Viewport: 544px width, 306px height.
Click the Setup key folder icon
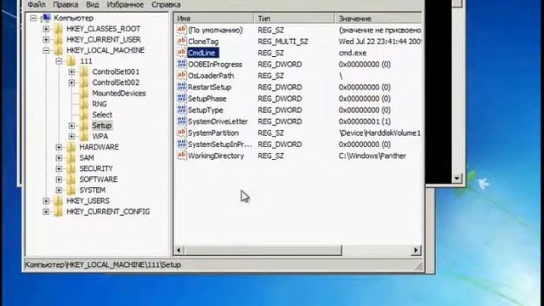click(84, 126)
